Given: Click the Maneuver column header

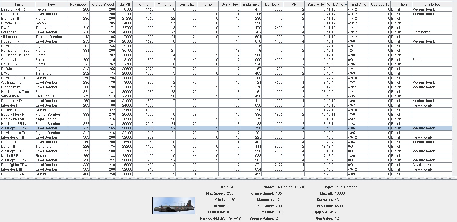Looking at the screenshot, I should [x=165, y=4].
